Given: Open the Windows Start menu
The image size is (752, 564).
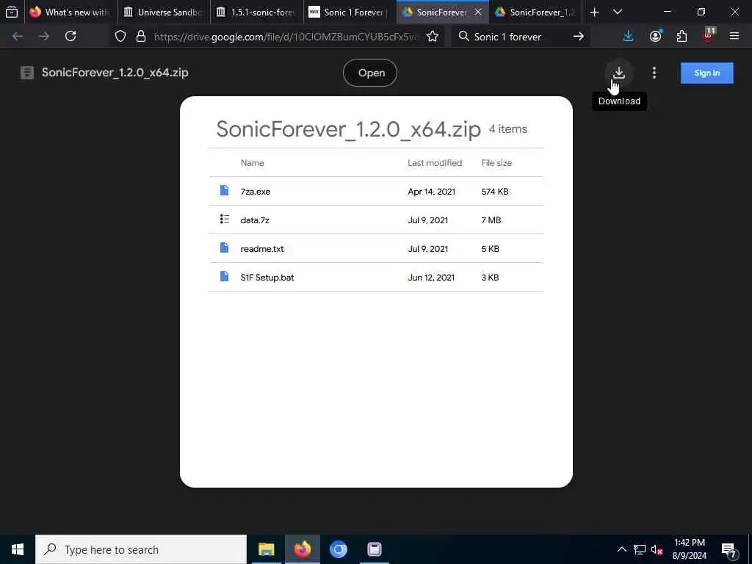Looking at the screenshot, I should click(18, 549).
